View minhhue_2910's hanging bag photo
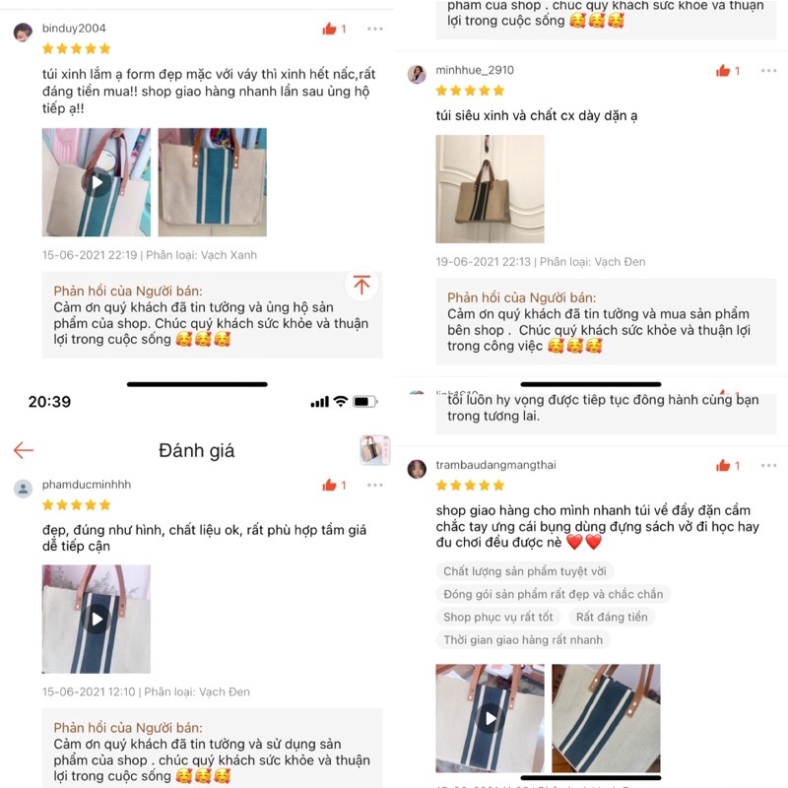 click(x=490, y=189)
